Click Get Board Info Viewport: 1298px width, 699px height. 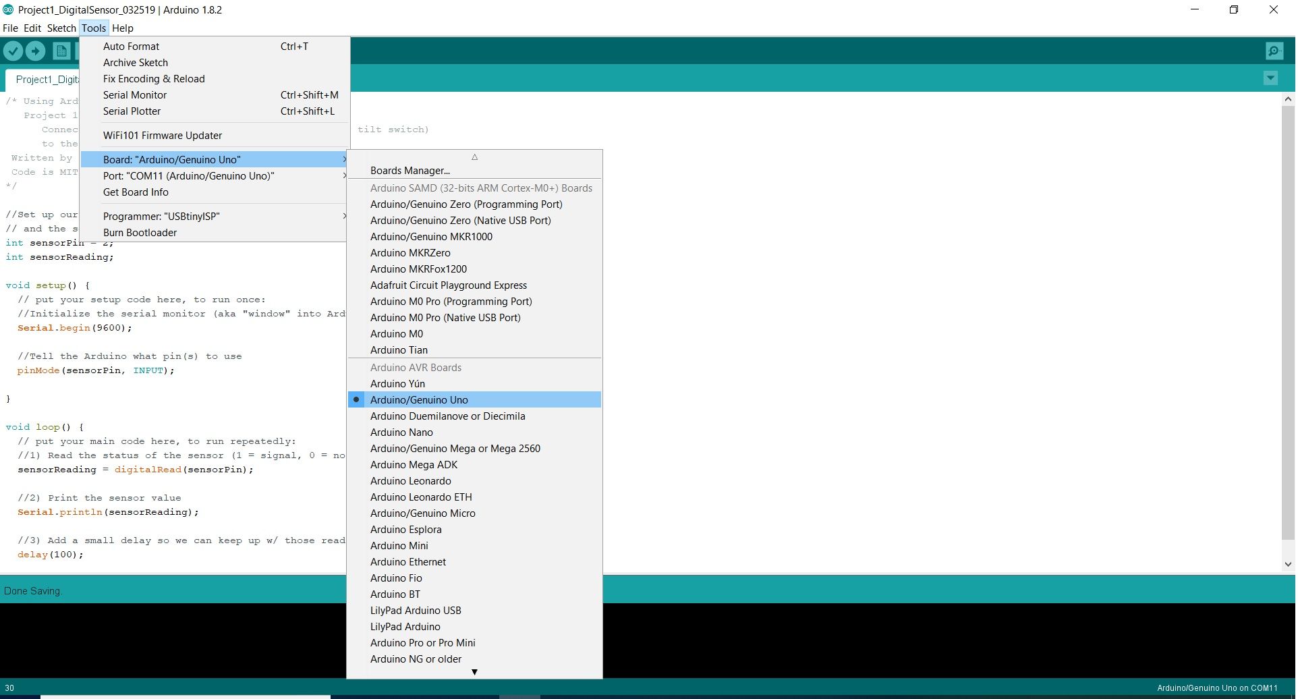[136, 192]
